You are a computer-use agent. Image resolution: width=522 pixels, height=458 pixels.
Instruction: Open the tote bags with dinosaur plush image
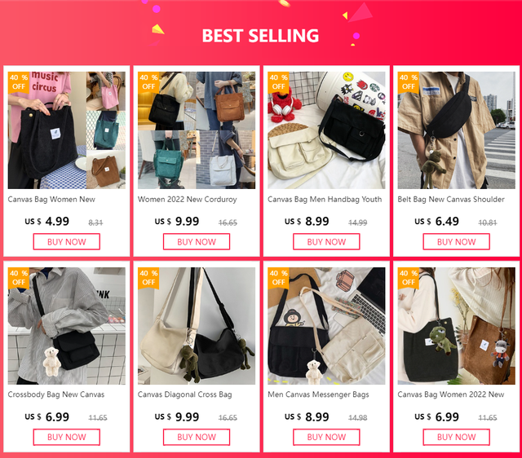[457, 326]
